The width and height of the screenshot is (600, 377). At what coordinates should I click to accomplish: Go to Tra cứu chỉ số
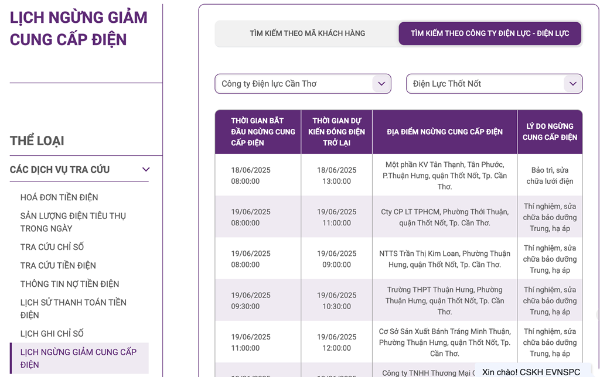(52, 247)
